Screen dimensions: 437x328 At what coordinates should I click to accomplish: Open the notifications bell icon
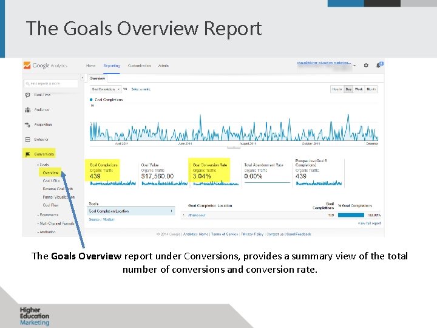pyautogui.click(x=379, y=65)
